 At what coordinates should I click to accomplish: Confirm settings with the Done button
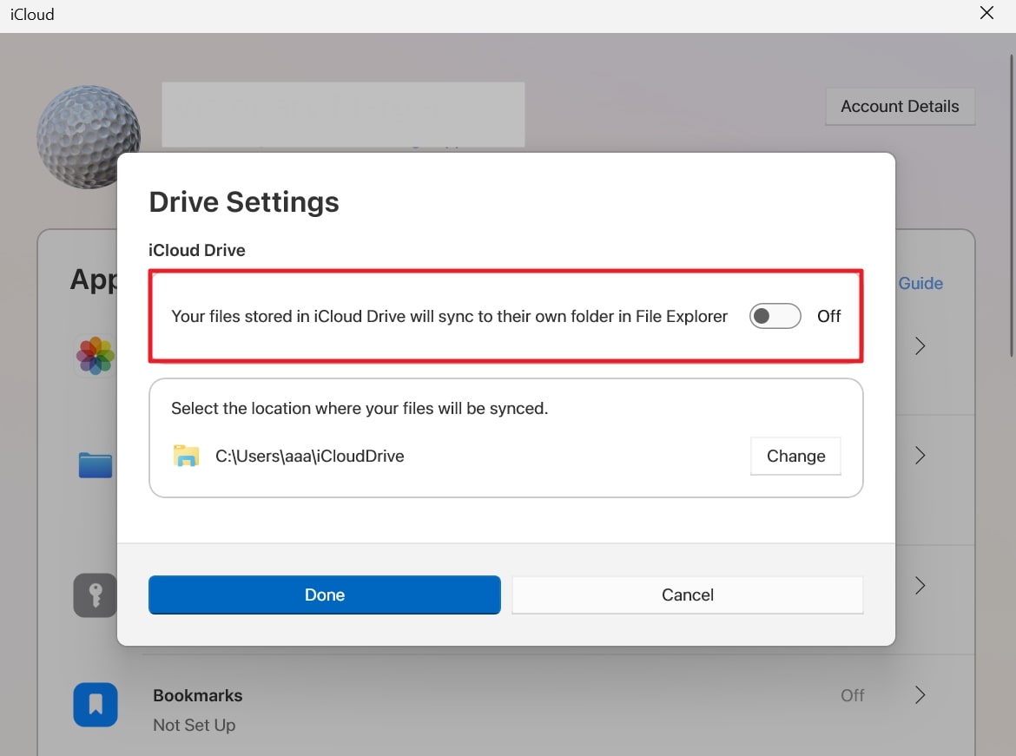coord(325,595)
